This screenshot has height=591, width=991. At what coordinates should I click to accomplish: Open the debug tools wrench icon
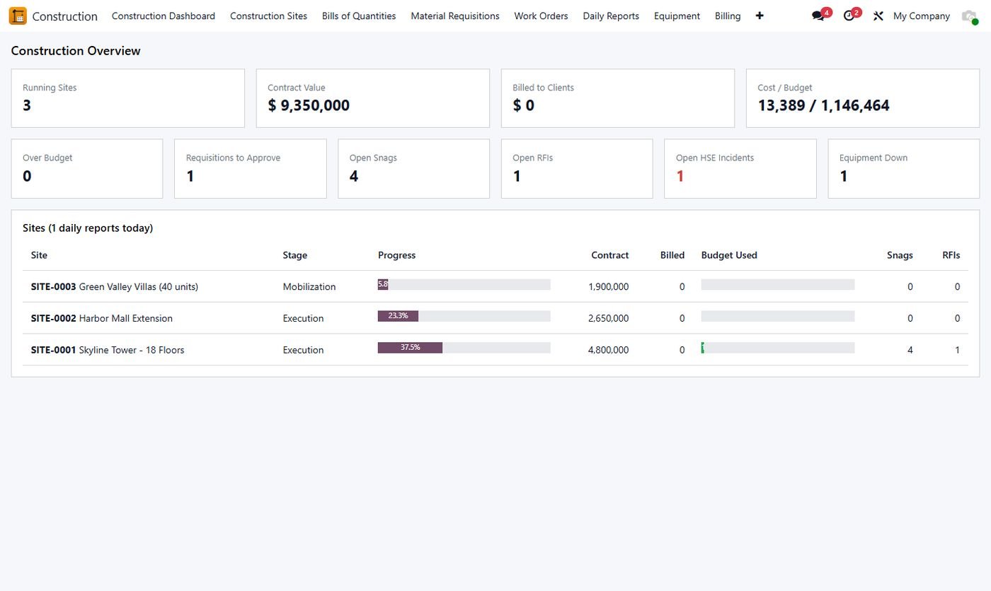[878, 16]
